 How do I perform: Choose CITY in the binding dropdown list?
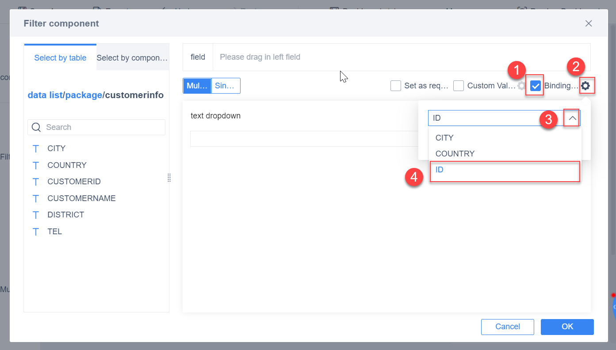coord(505,138)
